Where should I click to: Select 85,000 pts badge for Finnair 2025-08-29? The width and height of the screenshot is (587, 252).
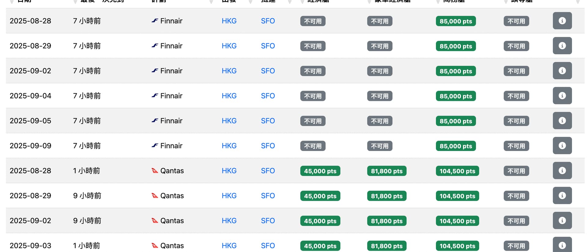(x=456, y=46)
